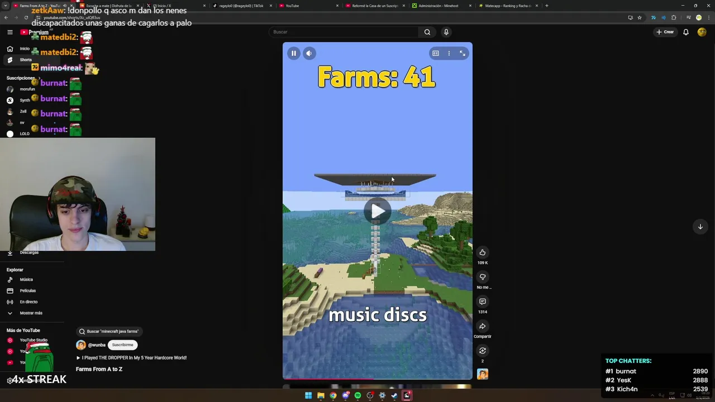Search "minecraft java farms" suggestion chip
Viewport: 715px width, 402px height.
[x=108, y=332]
